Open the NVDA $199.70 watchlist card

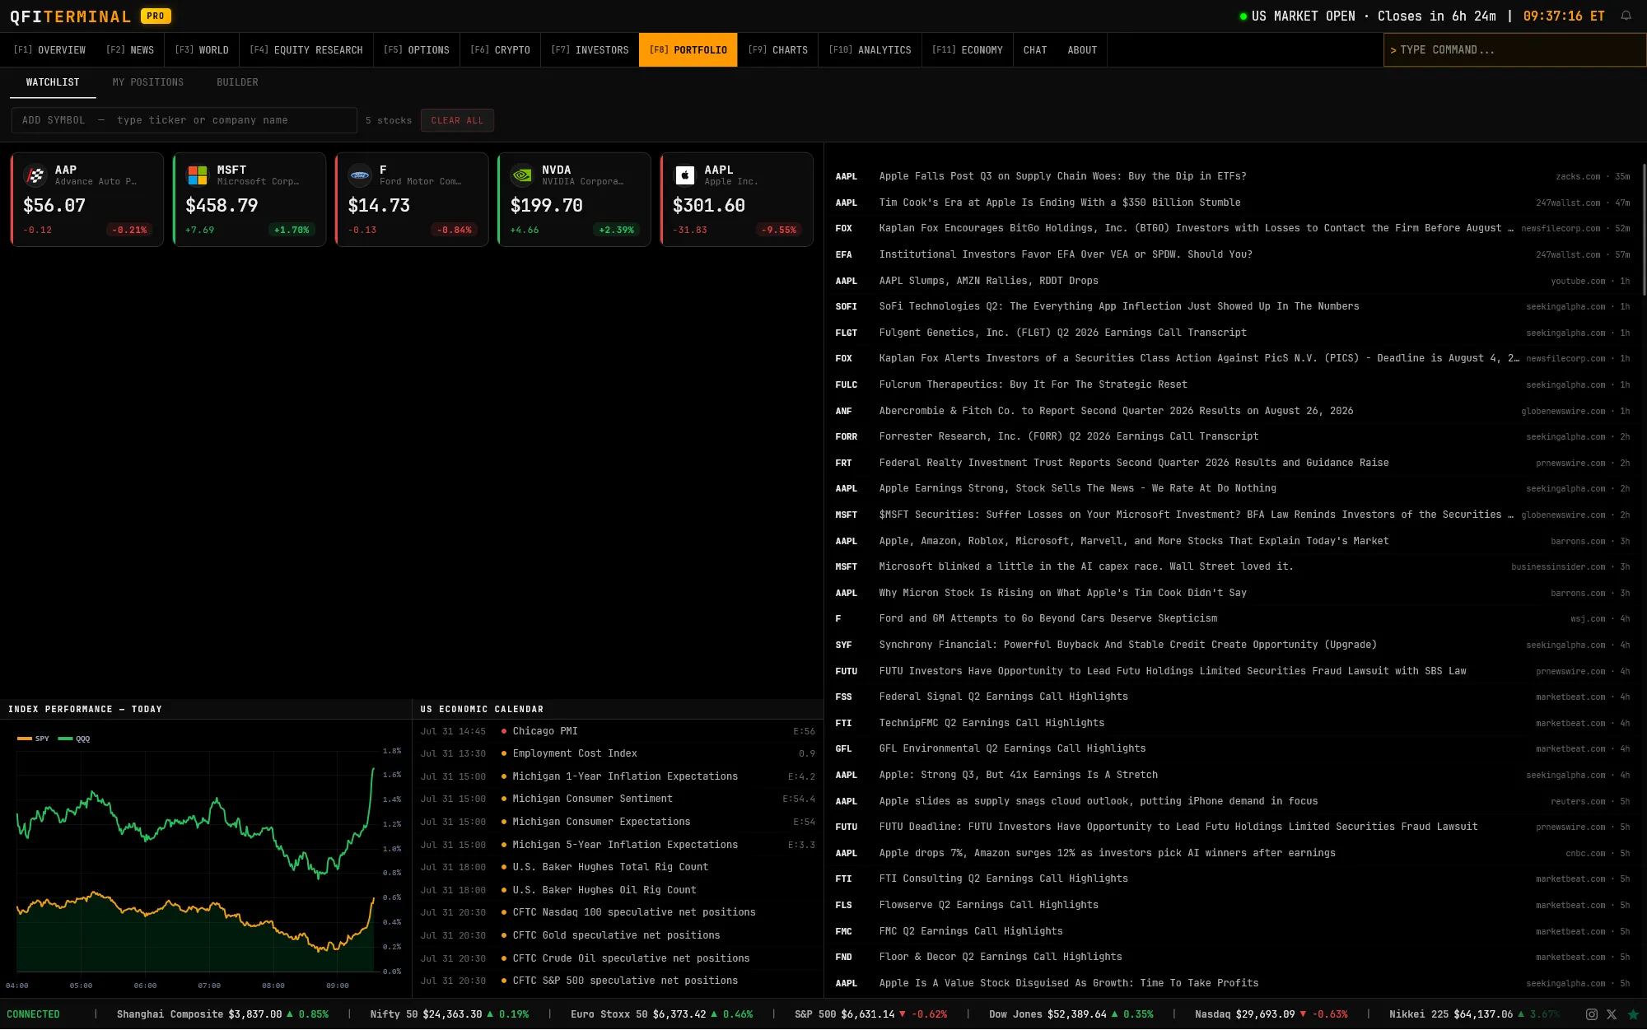574,199
